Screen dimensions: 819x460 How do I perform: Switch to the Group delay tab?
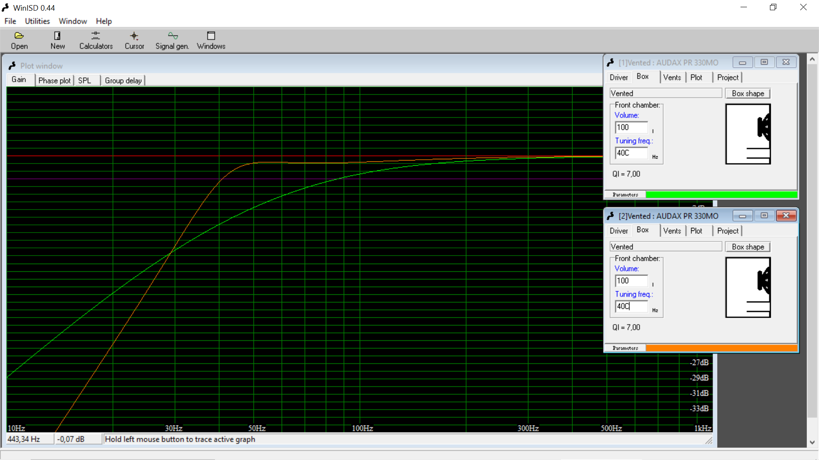[x=123, y=80]
